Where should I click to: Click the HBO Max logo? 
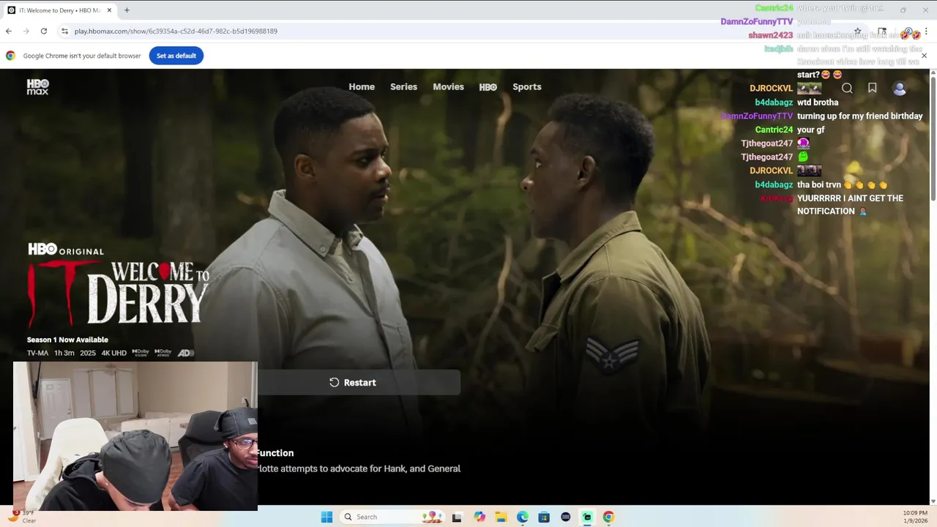pyautogui.click(x=38, y=86)
